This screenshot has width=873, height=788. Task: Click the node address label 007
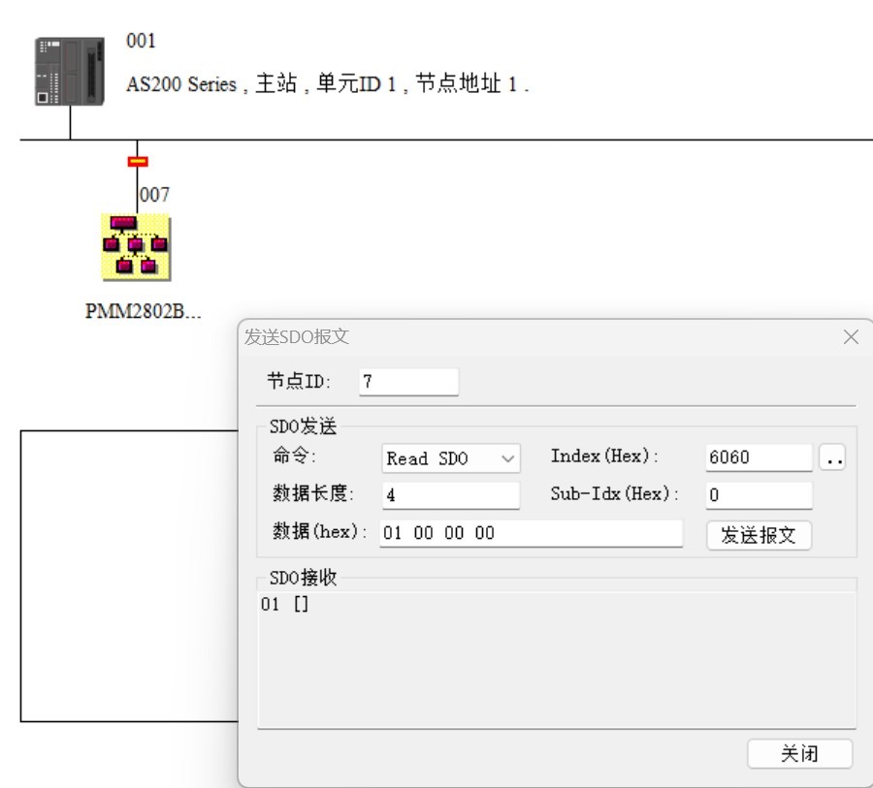coord(155,195)
